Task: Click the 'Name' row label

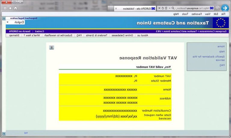Action: 167,89
